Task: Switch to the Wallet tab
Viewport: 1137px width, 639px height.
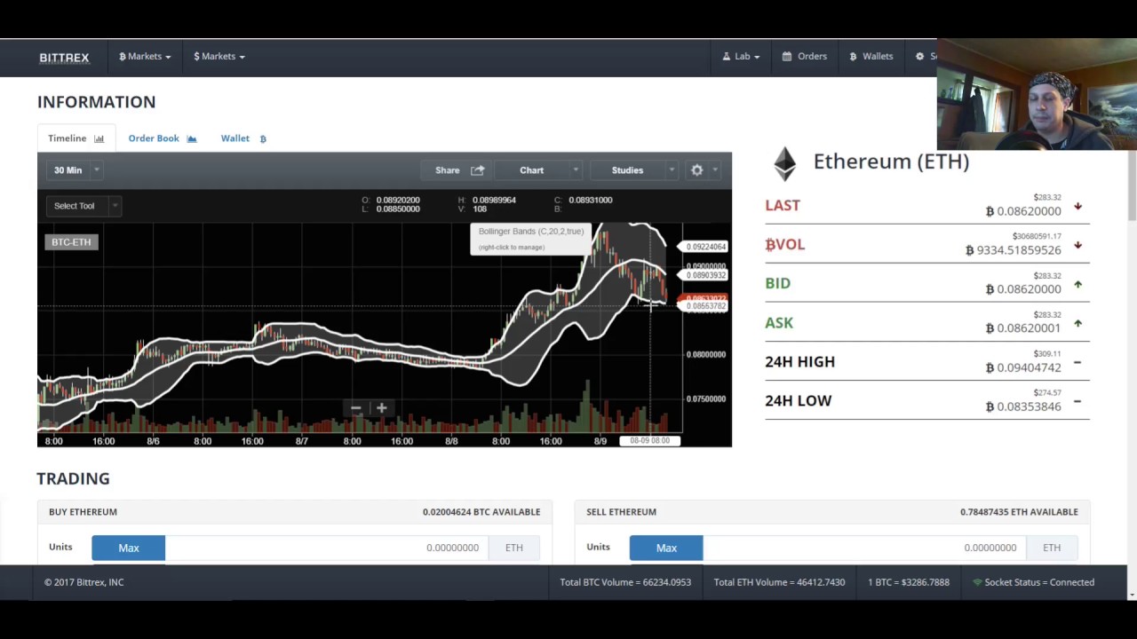Action: [243, 138]
